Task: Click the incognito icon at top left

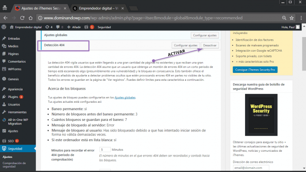Action: click(5, 8)
